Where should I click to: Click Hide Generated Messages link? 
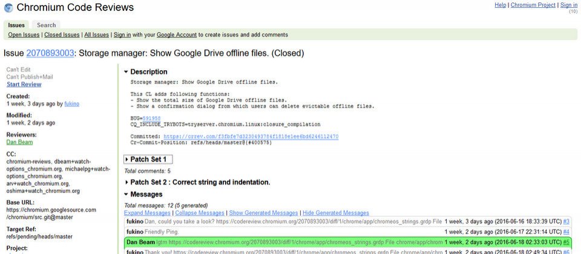[335, 213]
